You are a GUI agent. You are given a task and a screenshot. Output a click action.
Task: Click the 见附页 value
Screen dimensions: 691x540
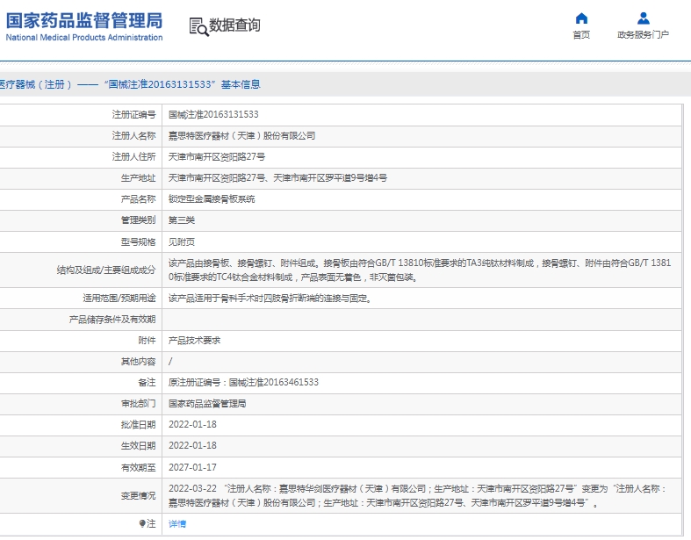pos(181,242)
